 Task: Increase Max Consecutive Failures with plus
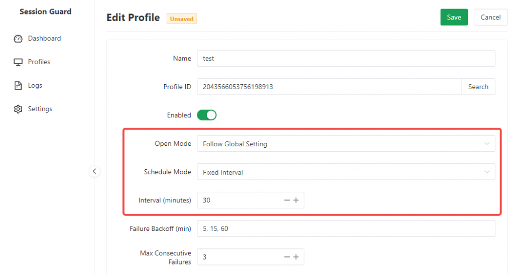point(296,257)
